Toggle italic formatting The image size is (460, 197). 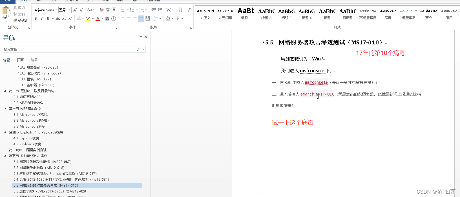coord(42,19)
